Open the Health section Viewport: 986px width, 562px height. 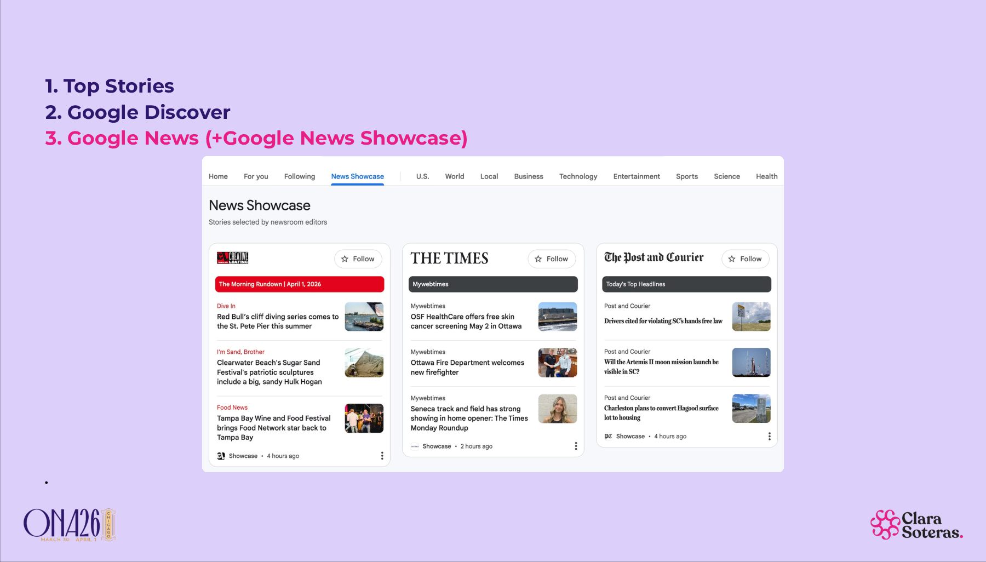pyautogui.click(x=767, y=176)
